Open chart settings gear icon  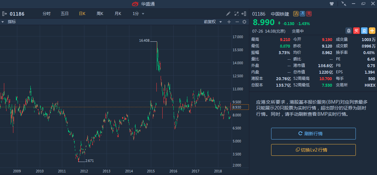point(244,22)
